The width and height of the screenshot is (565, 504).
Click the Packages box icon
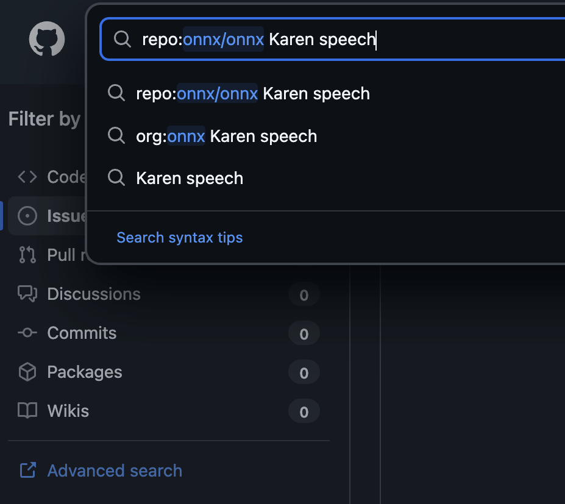[27, 372]
